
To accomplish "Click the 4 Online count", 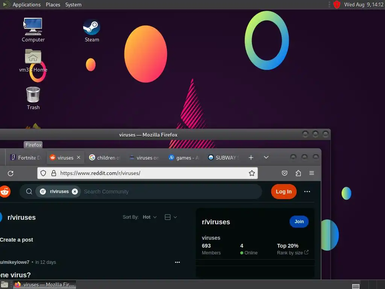I will (249, 249).
